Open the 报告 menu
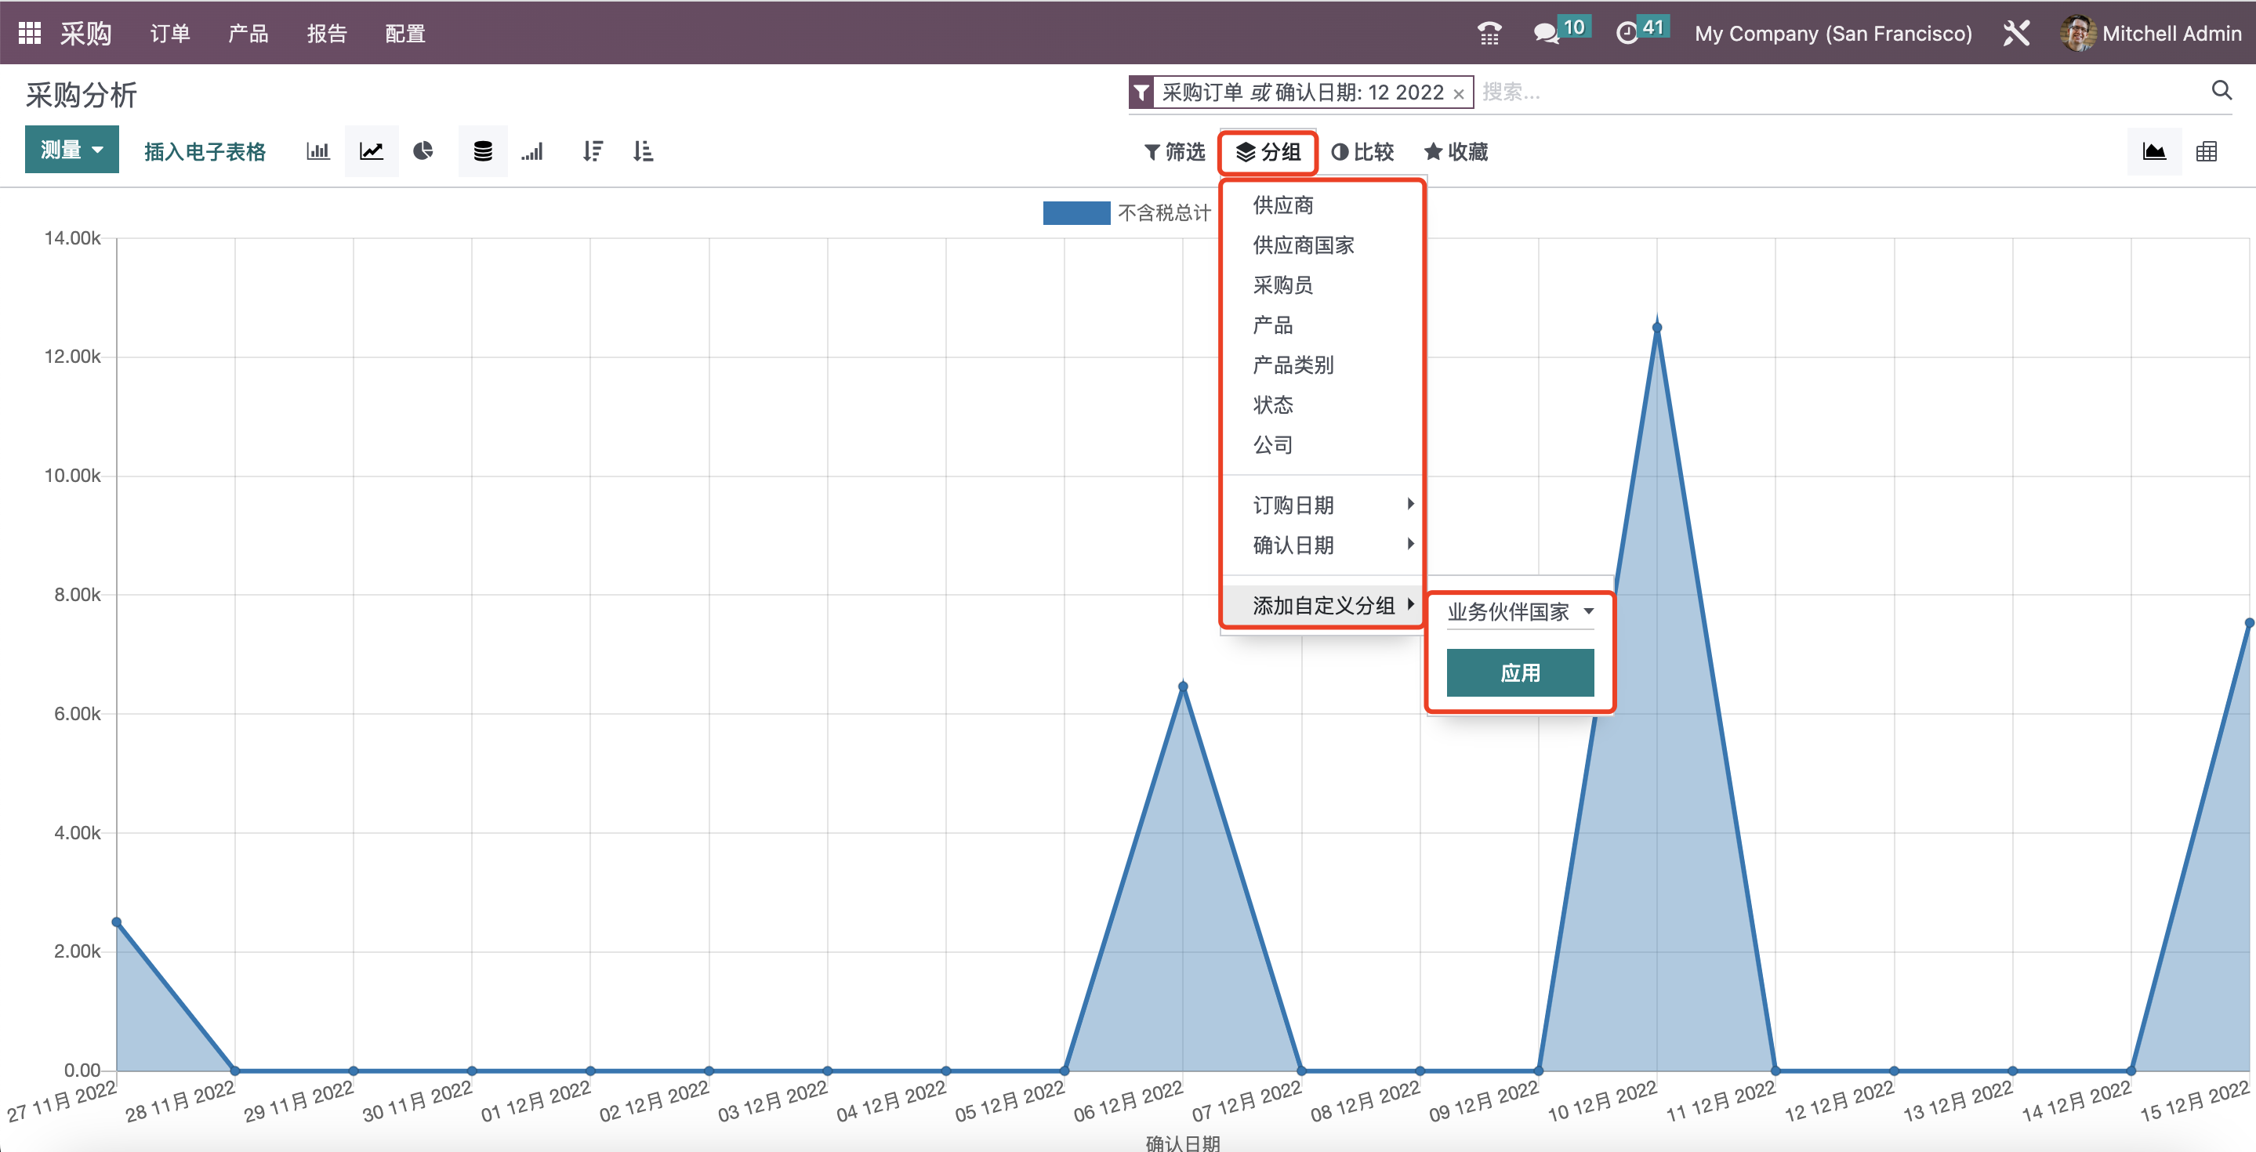This screenshot has width=2256, height=1152. [327, 33]
